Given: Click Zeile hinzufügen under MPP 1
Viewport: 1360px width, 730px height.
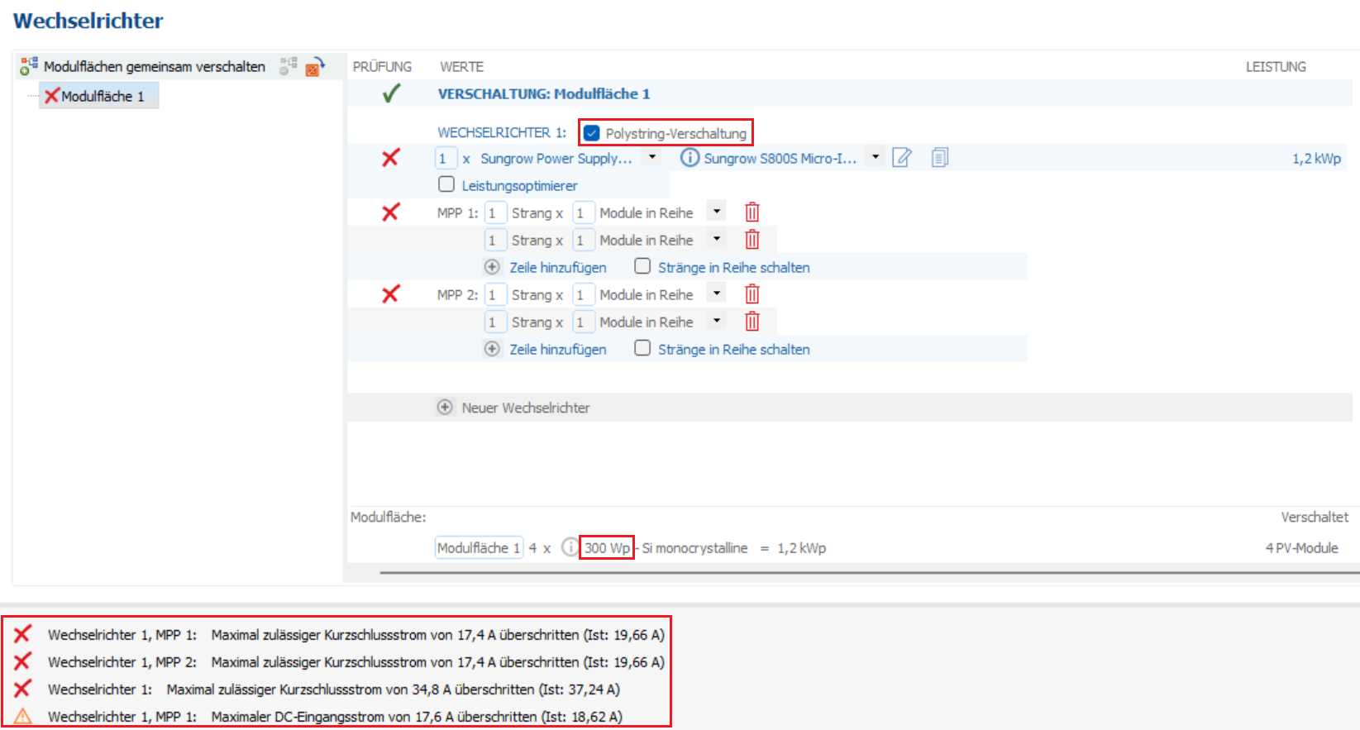Looking at the screenshot, I should click(x=557, y=267).
